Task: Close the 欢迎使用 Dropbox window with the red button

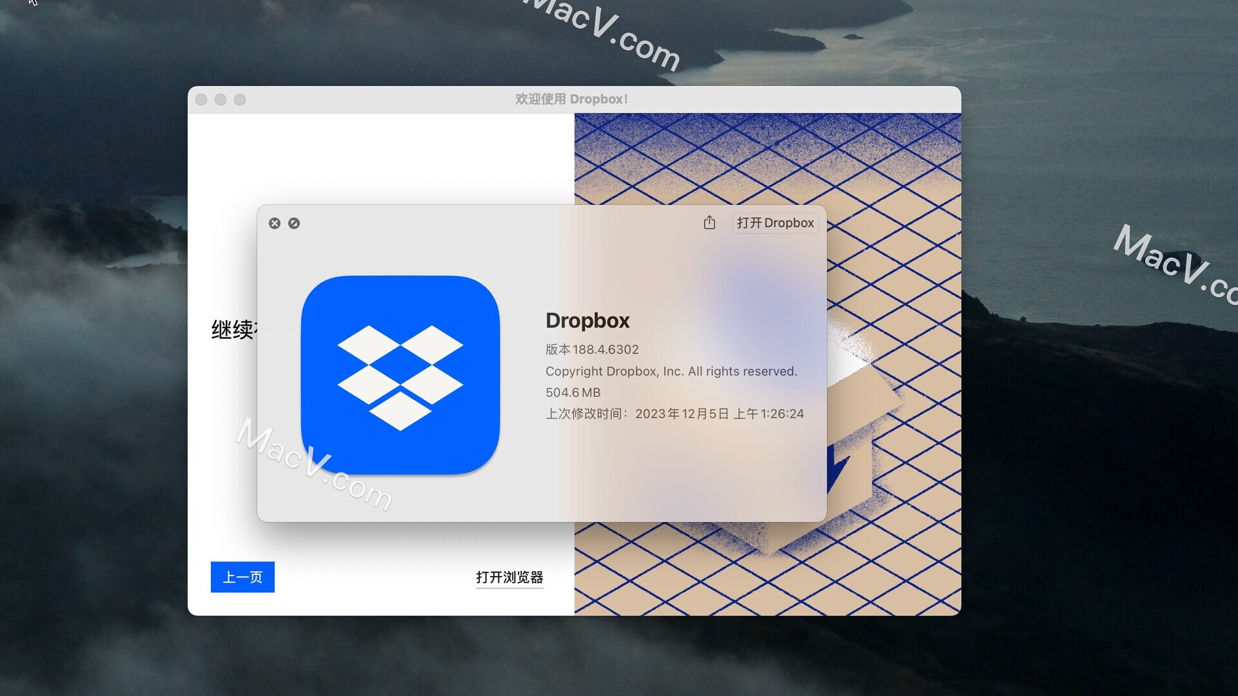Action: click(201, 99)
